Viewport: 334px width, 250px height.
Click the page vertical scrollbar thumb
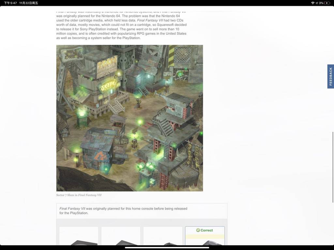(333, 167)
